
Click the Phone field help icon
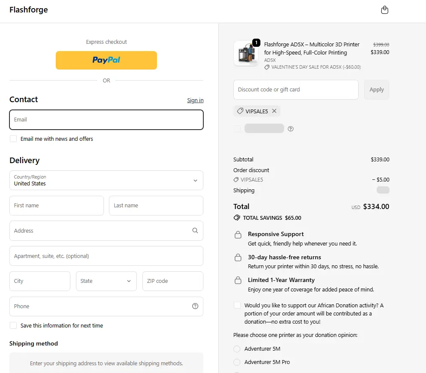pos(195,306)
